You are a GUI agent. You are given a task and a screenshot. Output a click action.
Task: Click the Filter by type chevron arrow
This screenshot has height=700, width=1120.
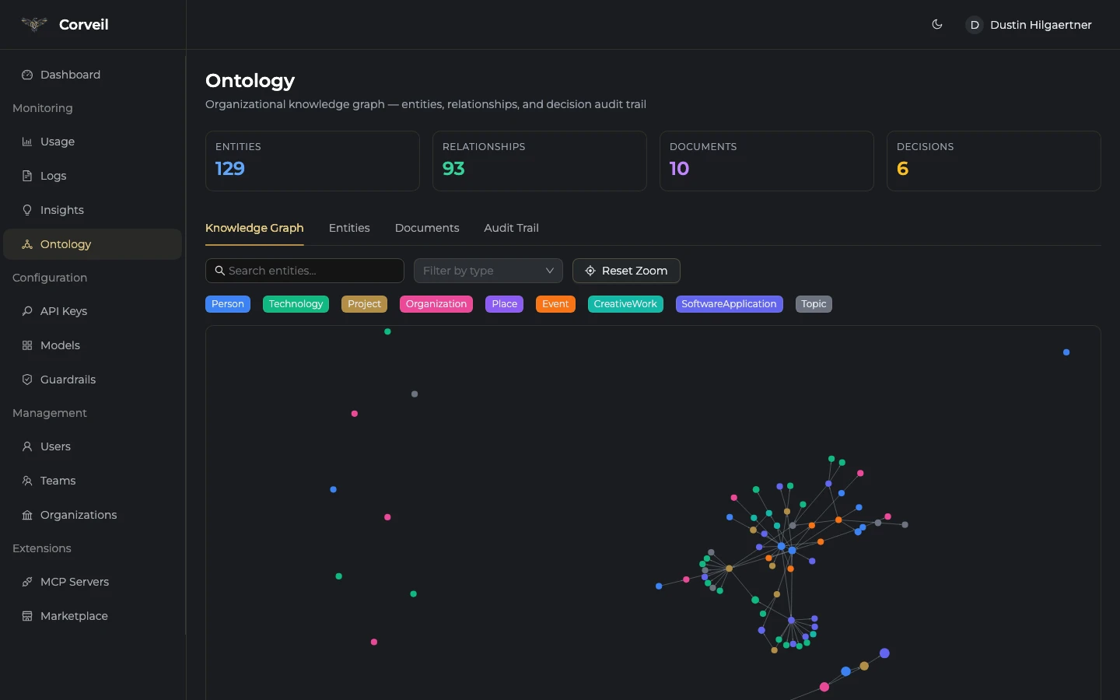[x=550, y=271]
